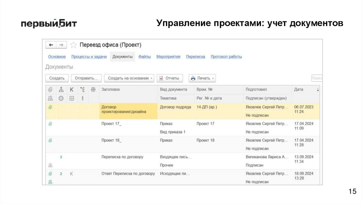Click the forward arrow navigation button
This screenshot has width=363, height=204.
pos(61,45)
